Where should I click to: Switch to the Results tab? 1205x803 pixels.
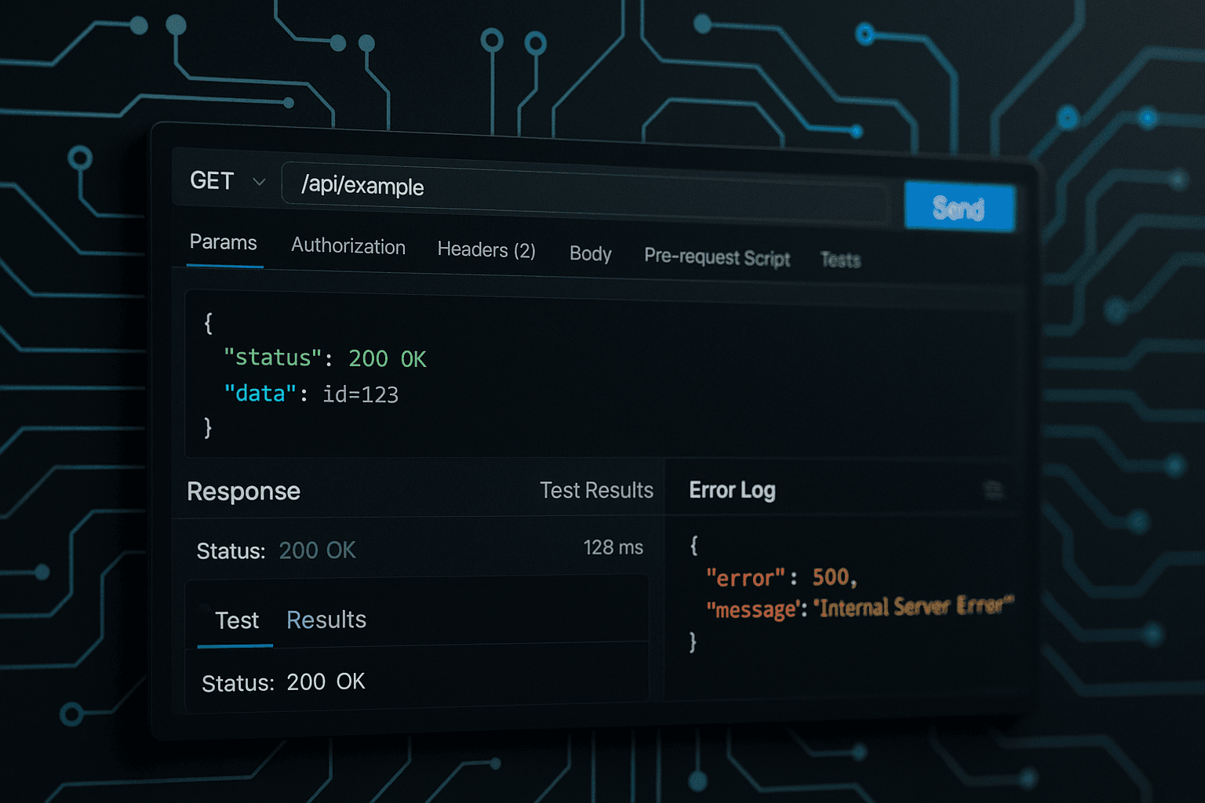tap(326, 620)
